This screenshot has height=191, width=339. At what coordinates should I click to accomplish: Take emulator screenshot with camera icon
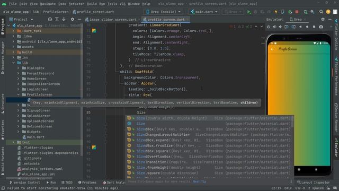pos(321,27)
